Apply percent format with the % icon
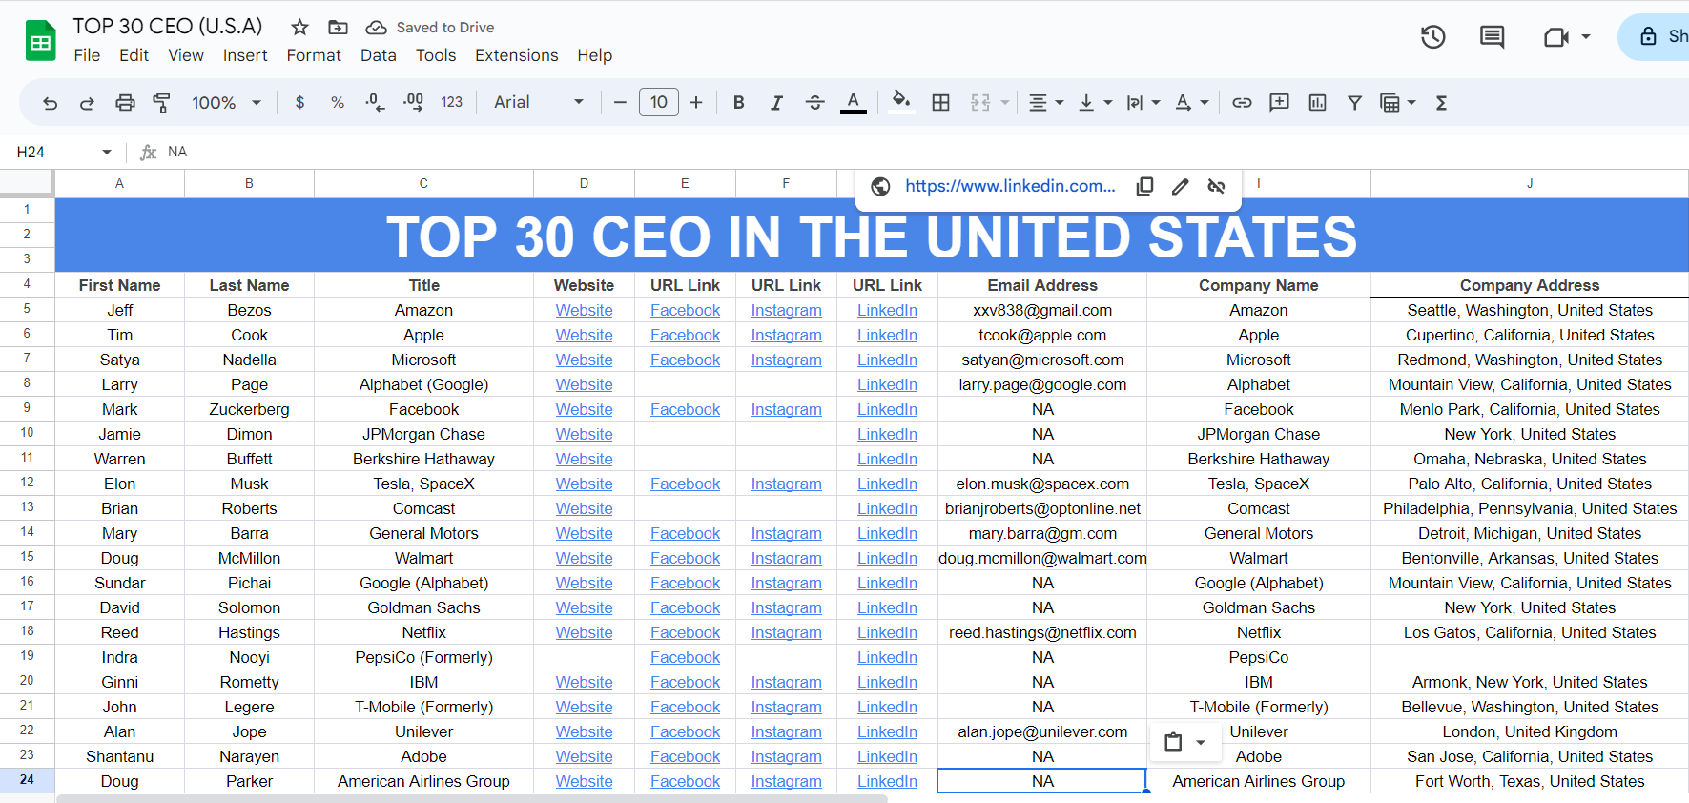This screenshot has width=1689, height=803. pos(338,102)
